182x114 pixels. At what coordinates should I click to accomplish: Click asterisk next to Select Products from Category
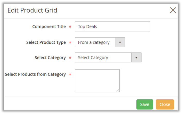[70, 75]
